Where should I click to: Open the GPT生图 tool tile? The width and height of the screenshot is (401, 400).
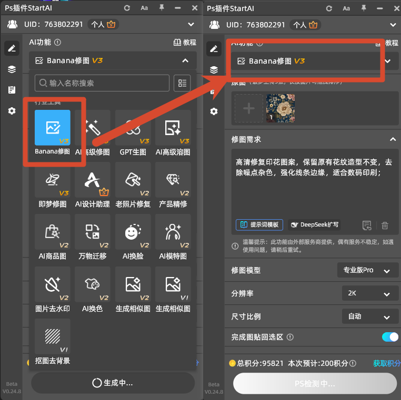click(x=133, y=128)
